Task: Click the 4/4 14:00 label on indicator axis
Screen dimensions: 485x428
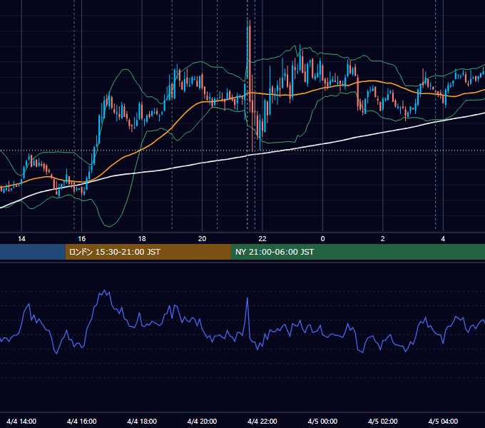Action: click(x=21, y=421)
